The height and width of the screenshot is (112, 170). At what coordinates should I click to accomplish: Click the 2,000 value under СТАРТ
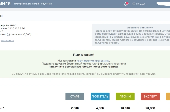[75, 108]
